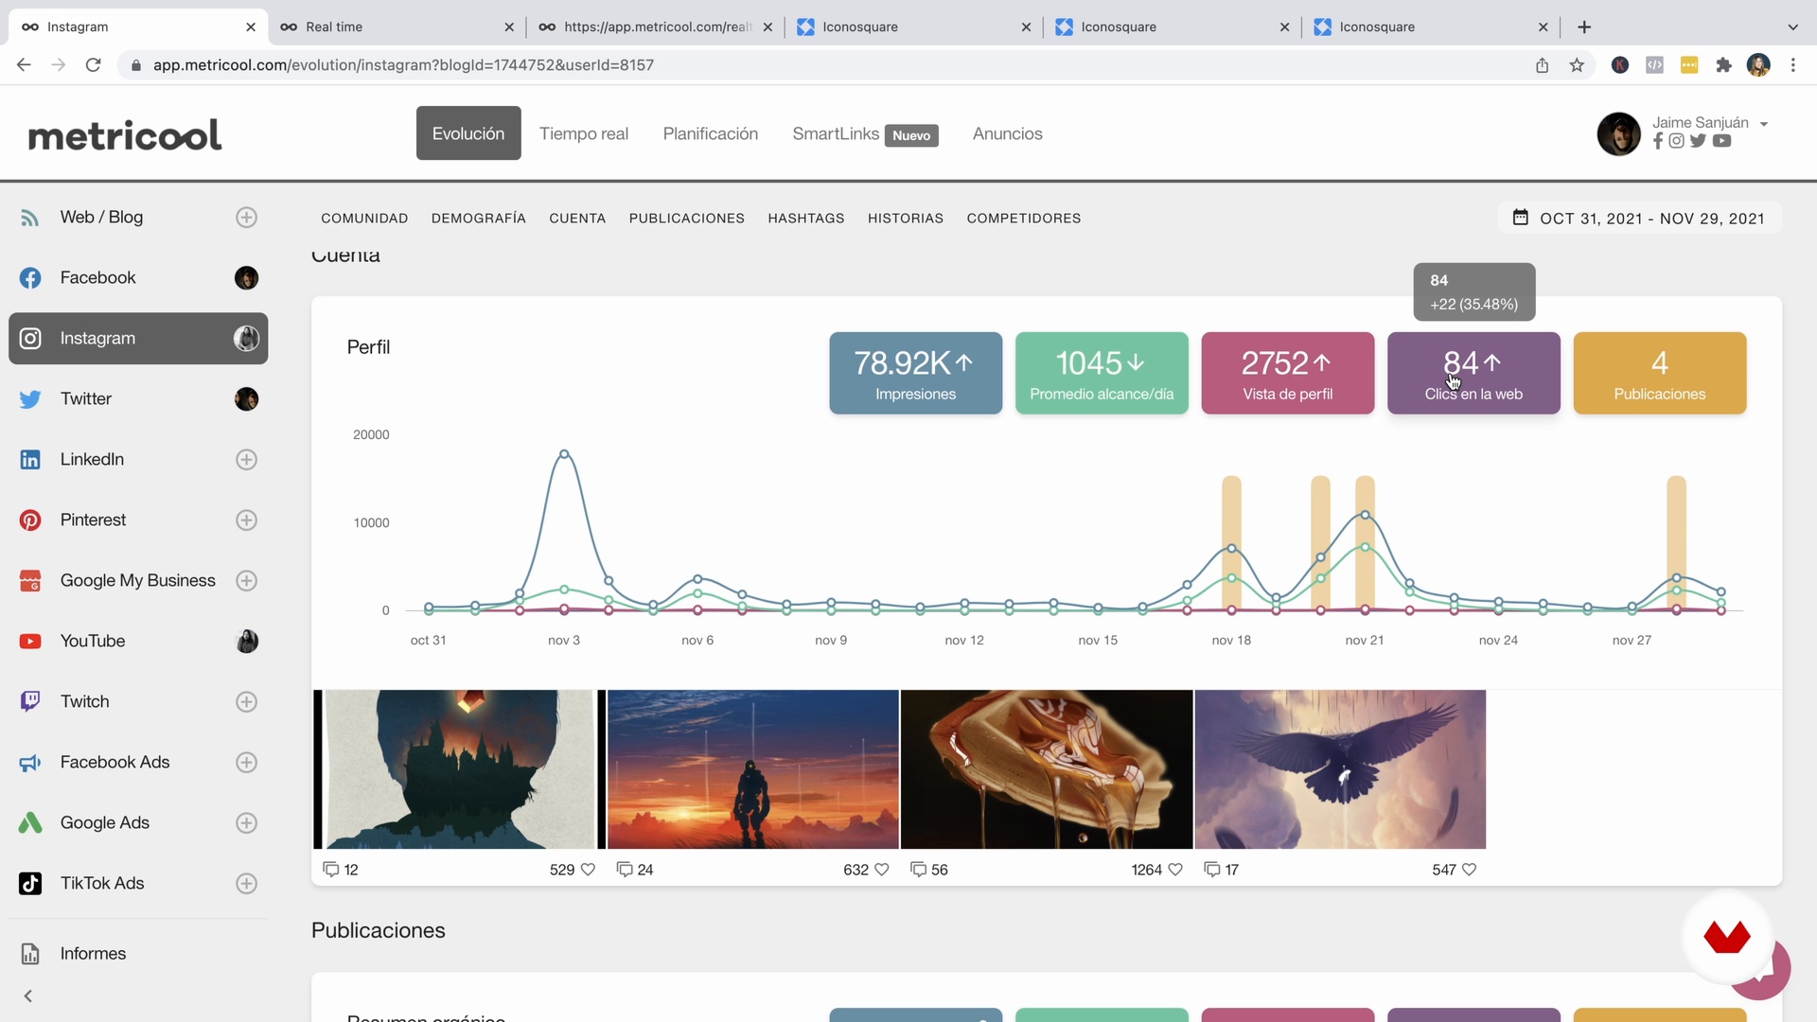
Task: Open YouTube icon in sidebar
Action: (x=30, y=642)
